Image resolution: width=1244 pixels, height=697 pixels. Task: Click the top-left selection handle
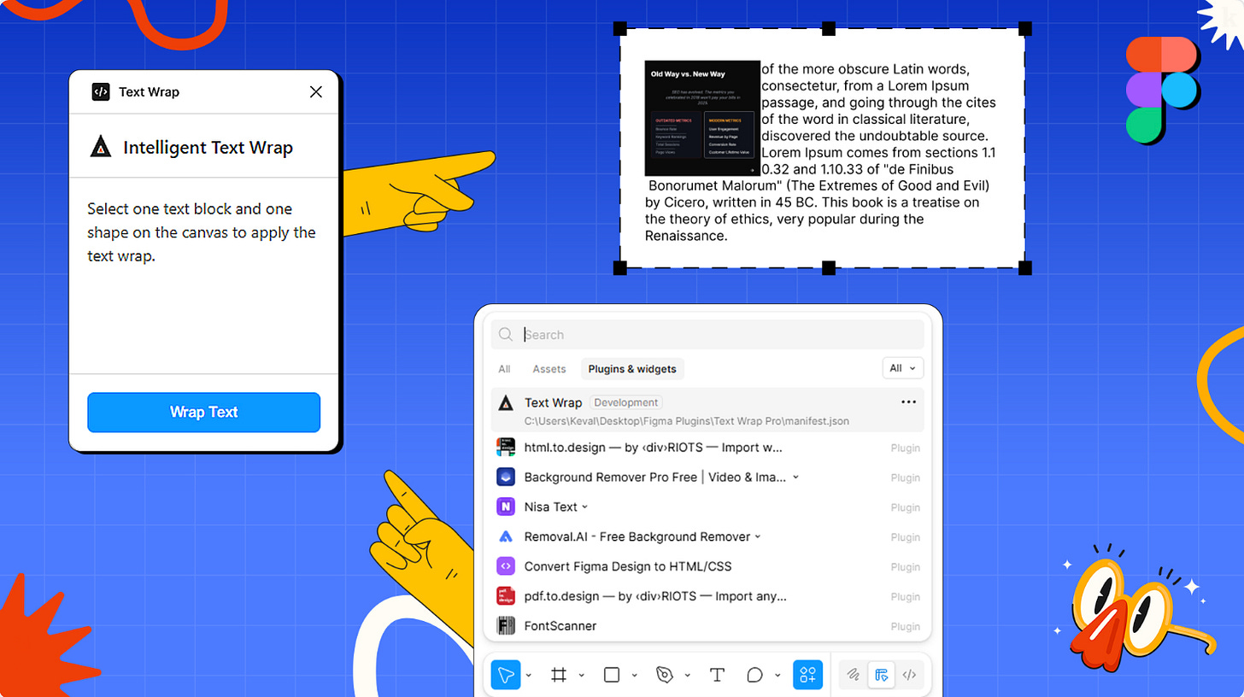click(x=621, y=29)
